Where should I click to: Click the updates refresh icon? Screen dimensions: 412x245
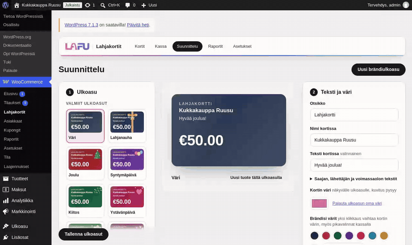coord(88,5)
